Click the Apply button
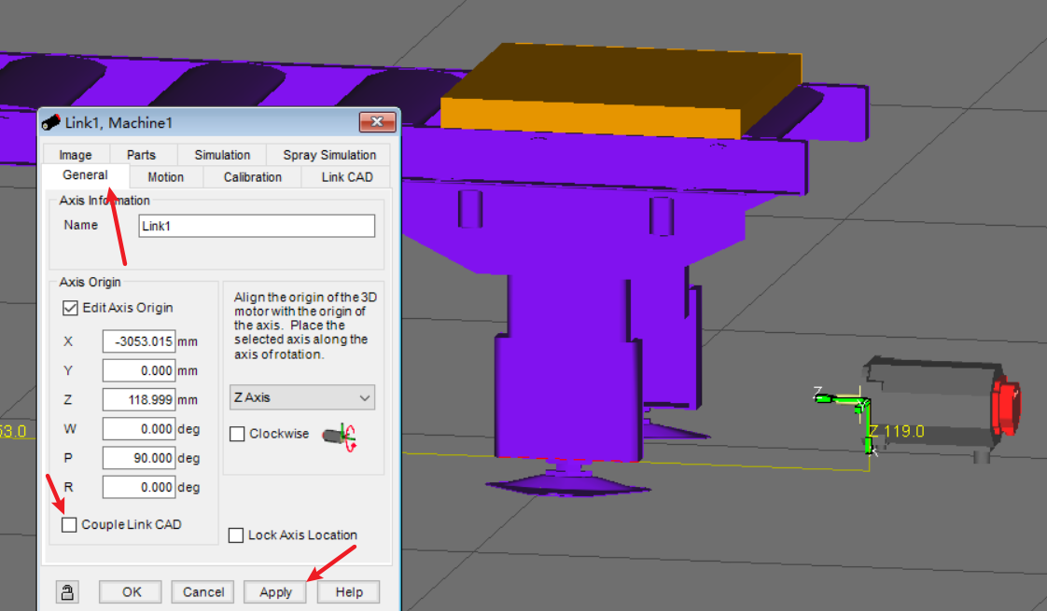Screen dimensions: 1047x611 click(275, 591)
